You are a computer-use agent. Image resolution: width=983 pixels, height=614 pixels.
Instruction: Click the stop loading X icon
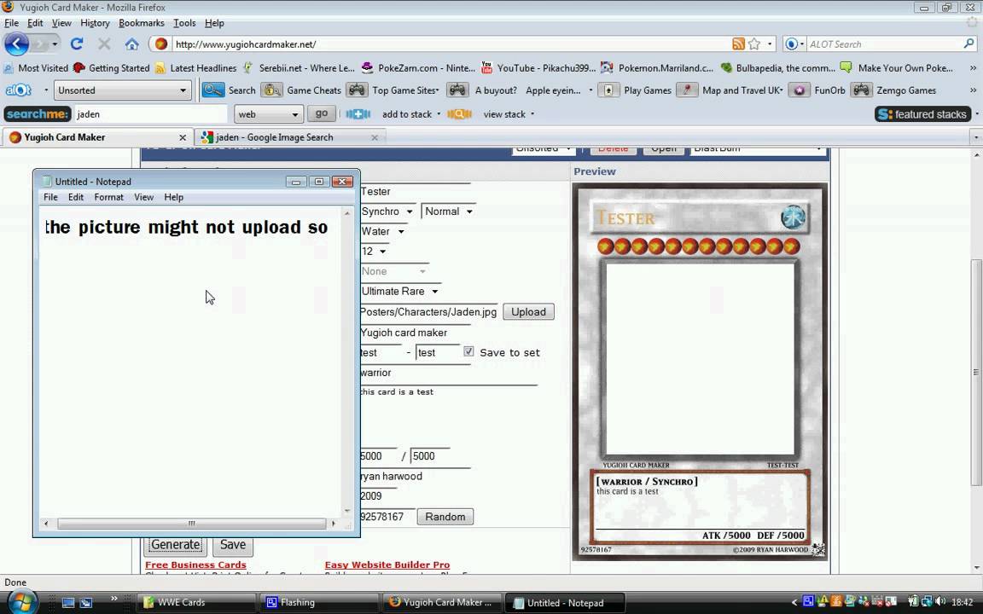[104, 43]
